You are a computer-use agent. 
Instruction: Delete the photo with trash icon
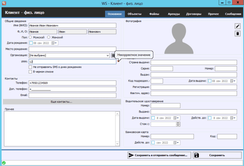237,34
